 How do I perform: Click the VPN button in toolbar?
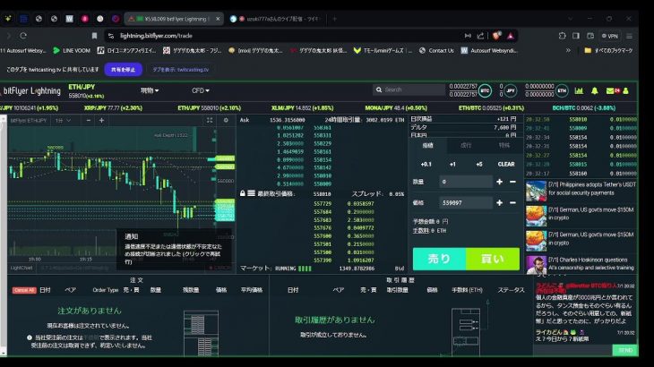pos(610,36)
